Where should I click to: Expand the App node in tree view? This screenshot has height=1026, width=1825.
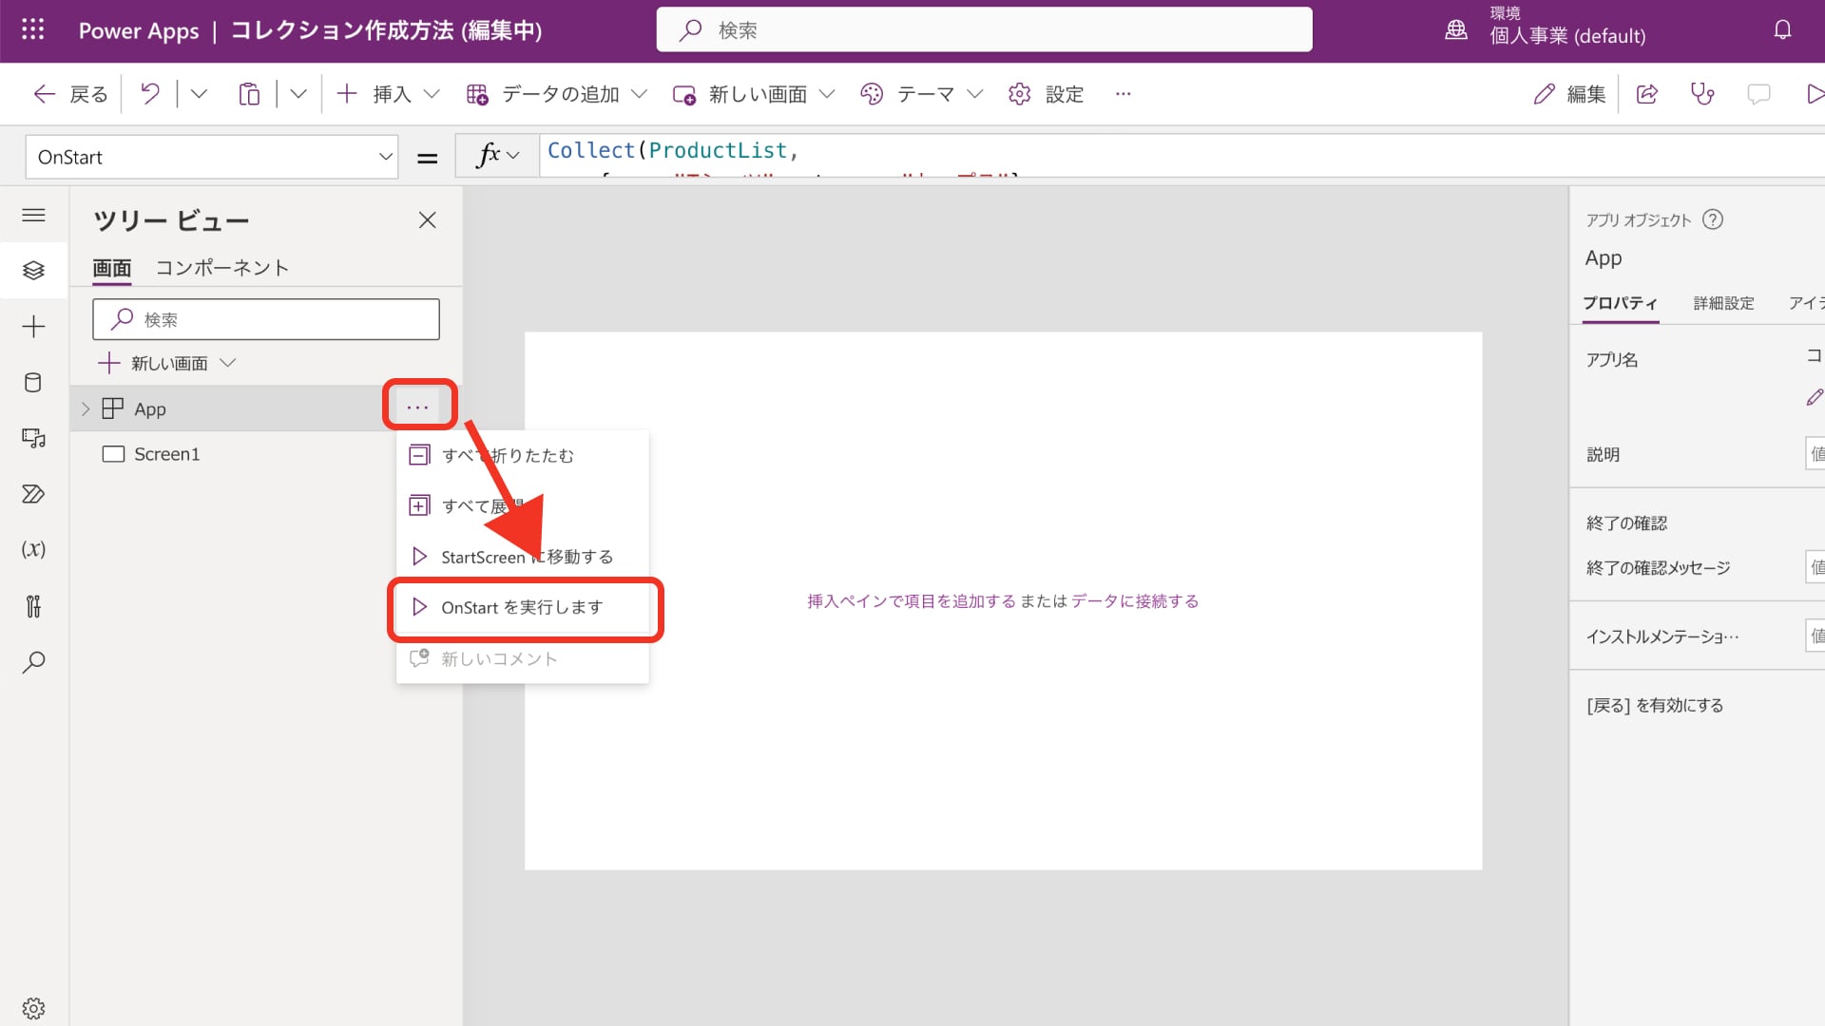(86, 408)
